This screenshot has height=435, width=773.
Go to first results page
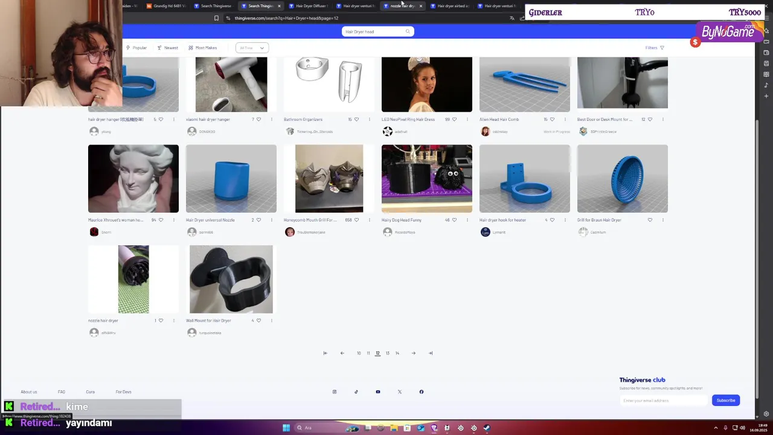(x=325, y=353)
